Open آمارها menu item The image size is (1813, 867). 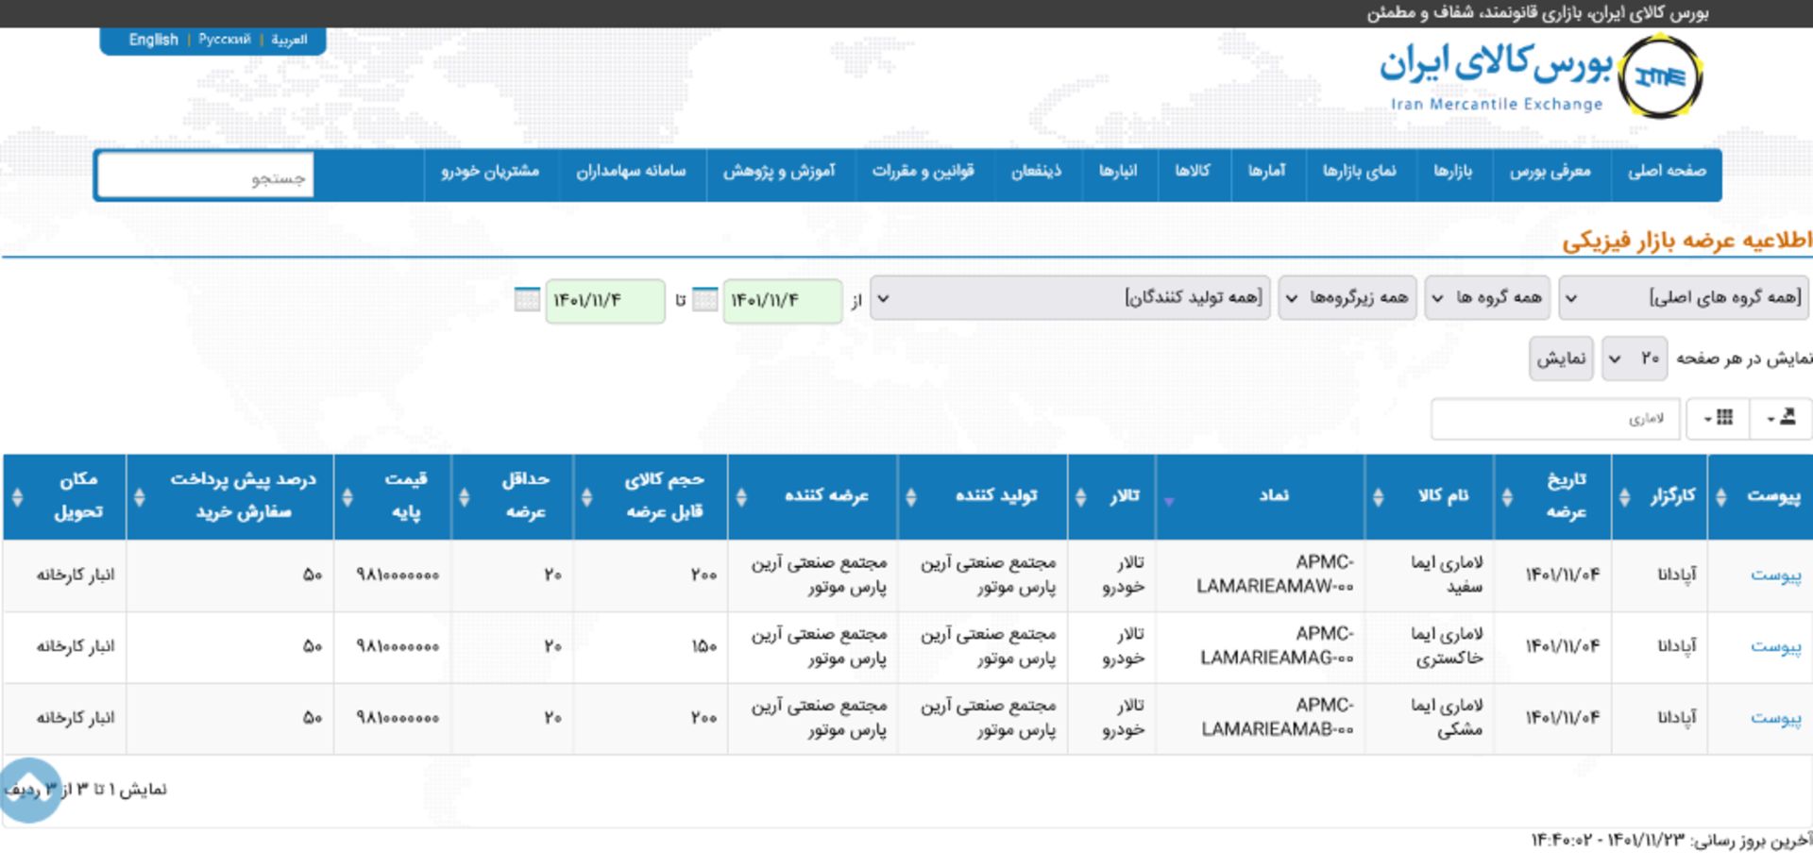pos(1266,172)
